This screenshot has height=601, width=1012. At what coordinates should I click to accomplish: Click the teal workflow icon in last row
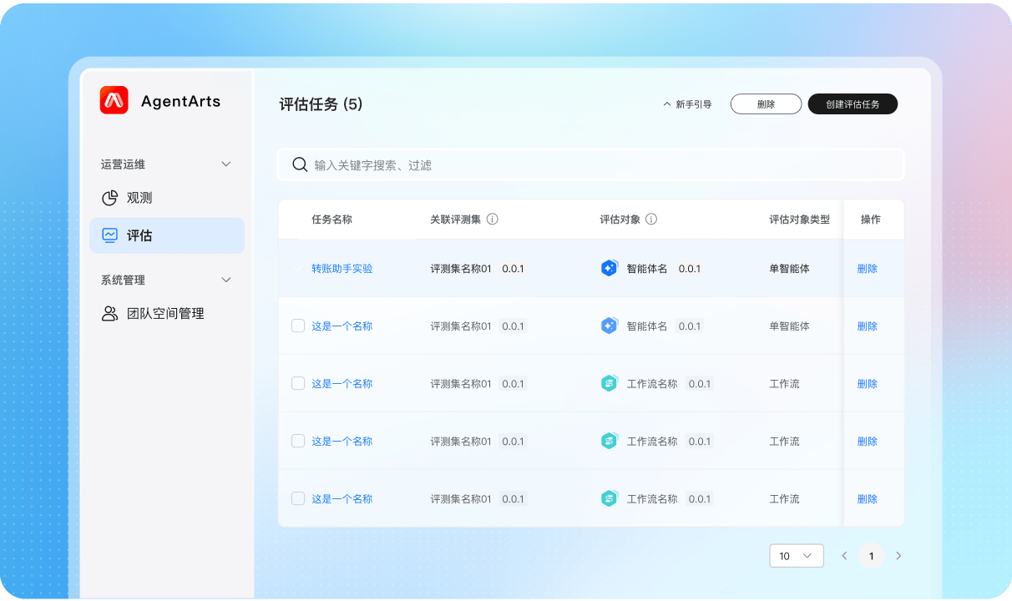(610, 499)
